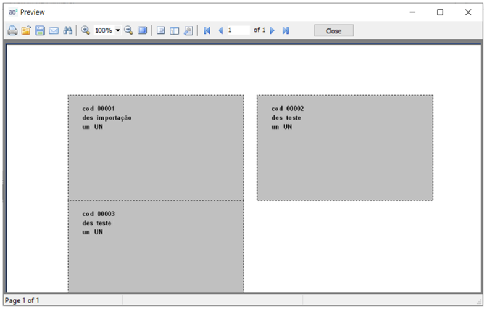This screenshot has width=487, height=309.
Task: Expand the 100% zoom dropdown
Action: pos(118,30)
